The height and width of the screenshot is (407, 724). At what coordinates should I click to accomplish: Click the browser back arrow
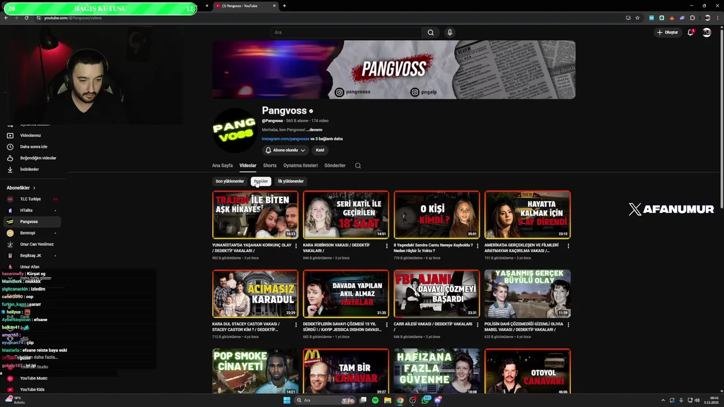tap(6, 18)
